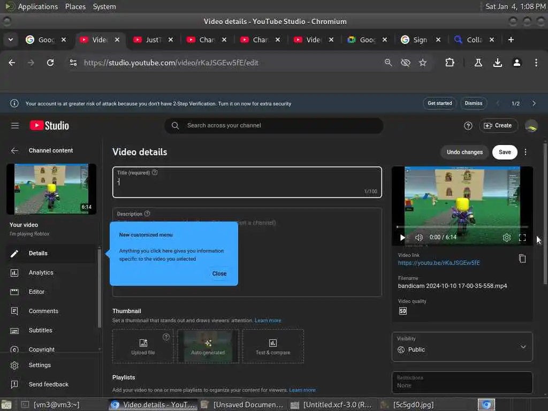Click the sidebar video thumbnail

pos(51,189)
